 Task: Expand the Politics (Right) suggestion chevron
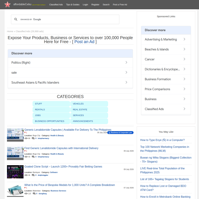coord(126,62)
